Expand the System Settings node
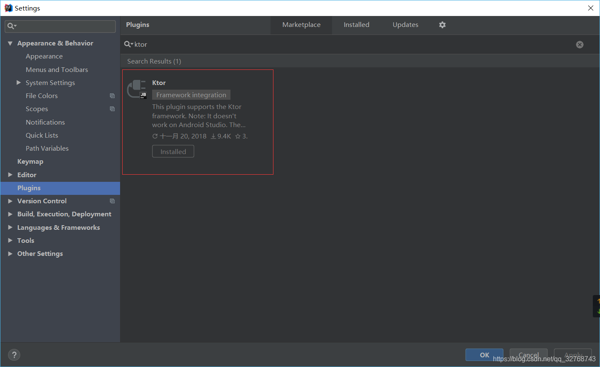600x367 pixels. [19, 82]
